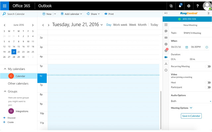The height and width of the screenshot is (132, 212).
Task: Switch to the Month view
Action: [x=142, y=25]
